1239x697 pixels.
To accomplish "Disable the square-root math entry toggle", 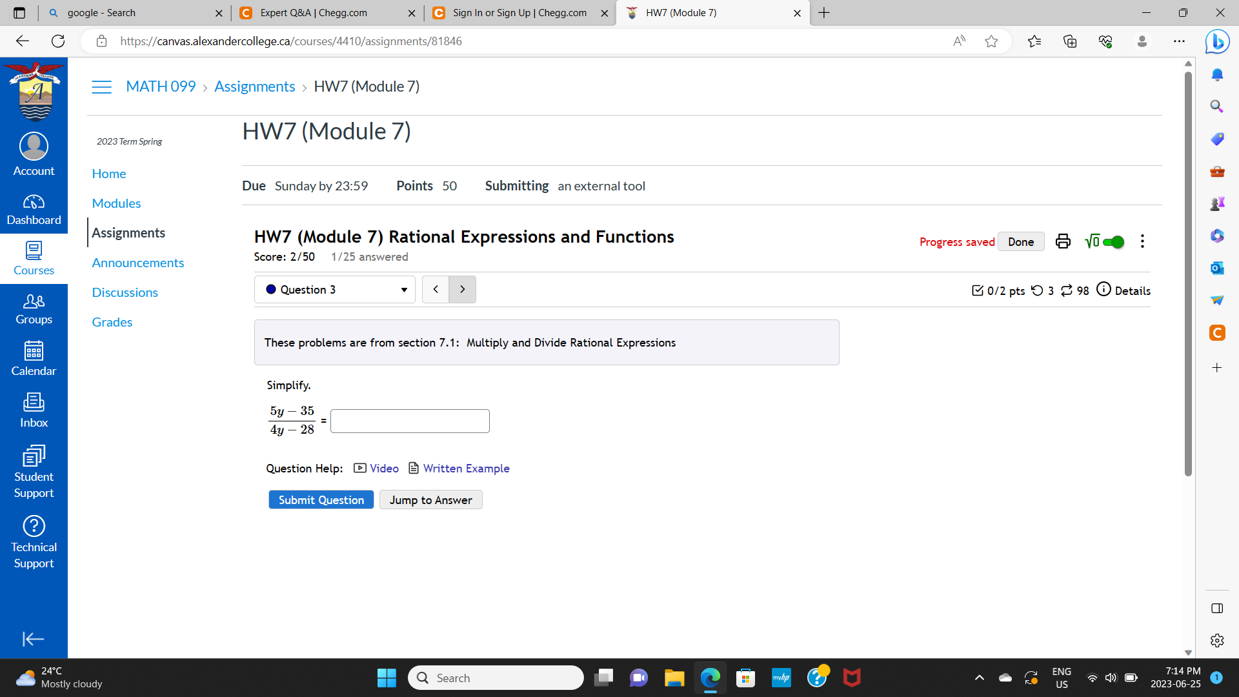I will coord(1114,241).
